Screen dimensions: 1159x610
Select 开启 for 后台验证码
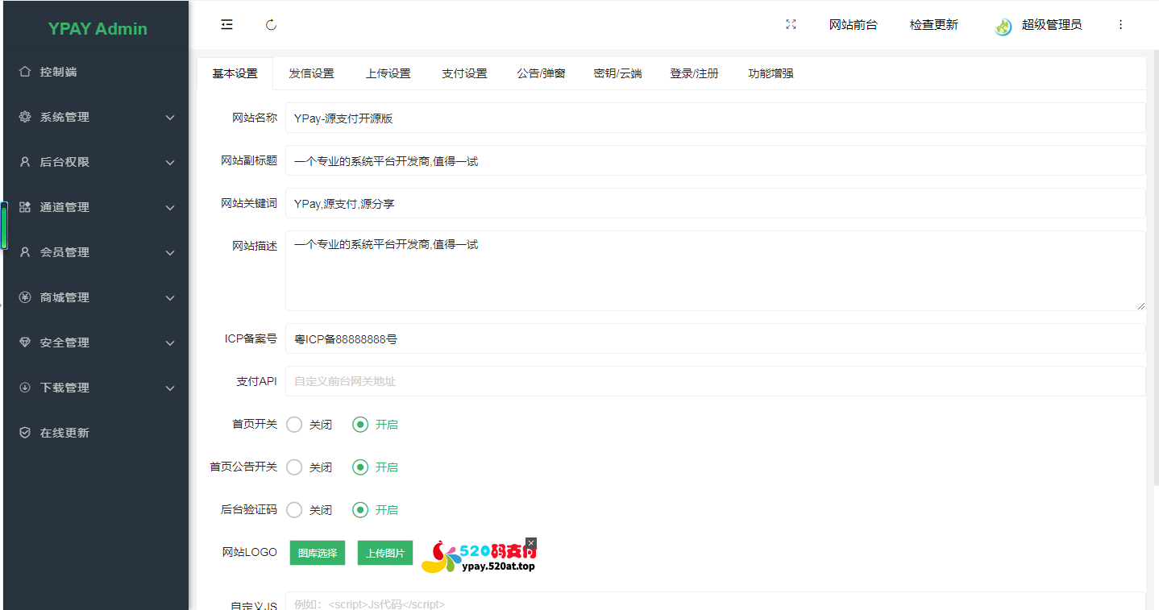coord(360,509)
